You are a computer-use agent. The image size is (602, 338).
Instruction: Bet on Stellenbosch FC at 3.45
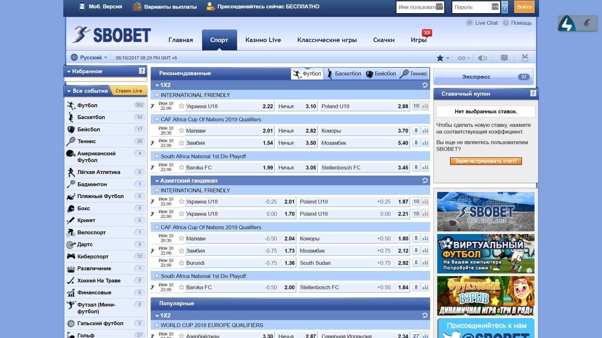click(365, 168)
